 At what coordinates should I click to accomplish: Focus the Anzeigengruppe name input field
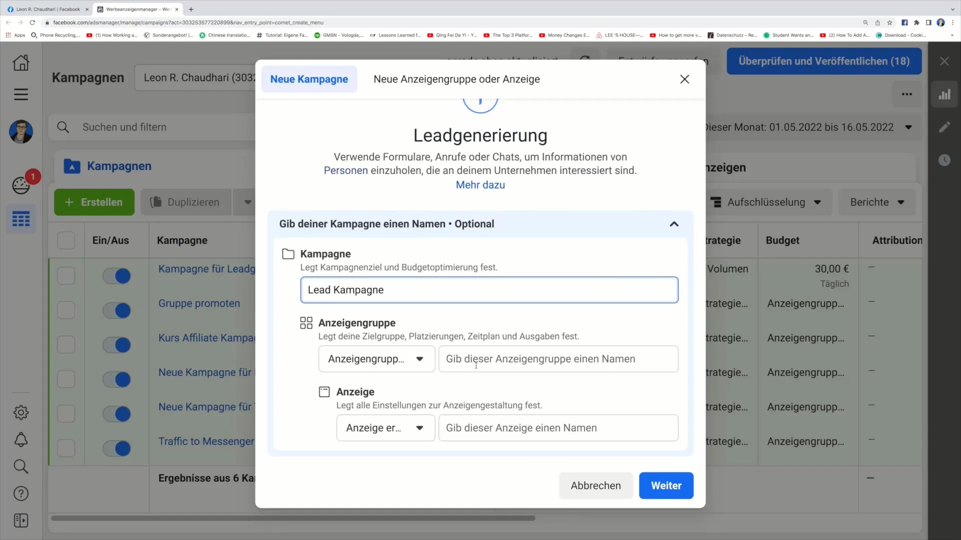[559, 359]
